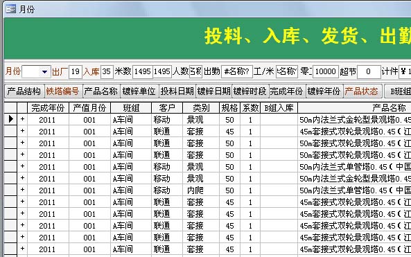Click the 50m内法兰式单管塔 cell in the 内爬 row
The height and width of the screenshot is (257, 411).
(354, 190)
